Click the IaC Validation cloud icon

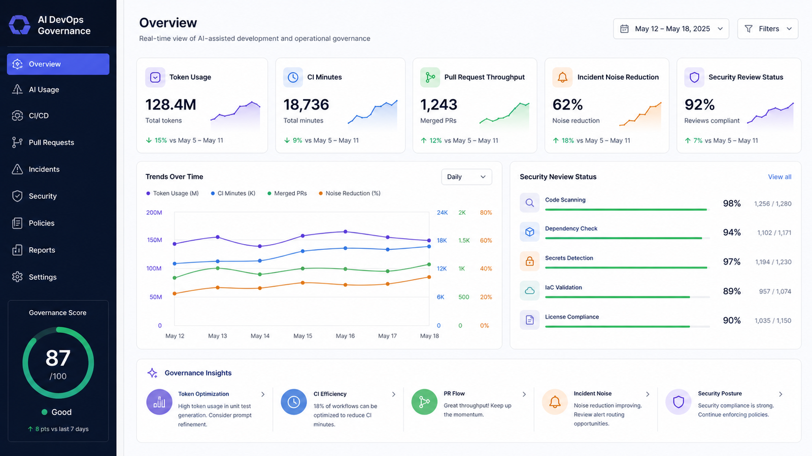pyautogui.click(x=529, y=291)
